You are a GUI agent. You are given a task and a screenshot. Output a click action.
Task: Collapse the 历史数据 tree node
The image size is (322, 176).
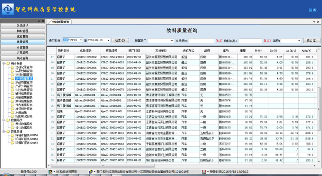click(3, 131)
